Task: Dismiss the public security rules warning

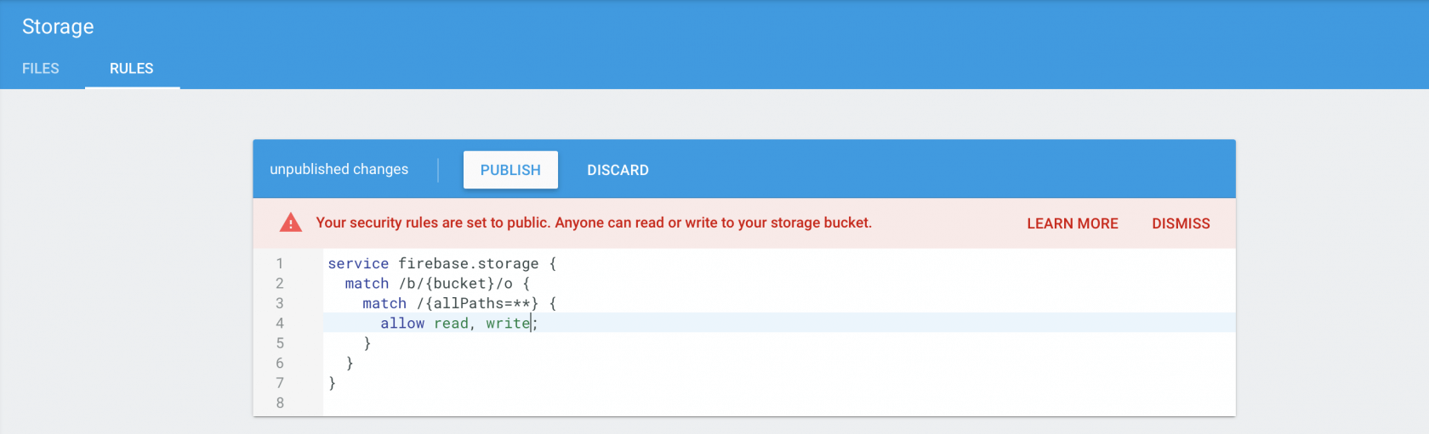Action: pyautogui.click(x=1181, y=223)
